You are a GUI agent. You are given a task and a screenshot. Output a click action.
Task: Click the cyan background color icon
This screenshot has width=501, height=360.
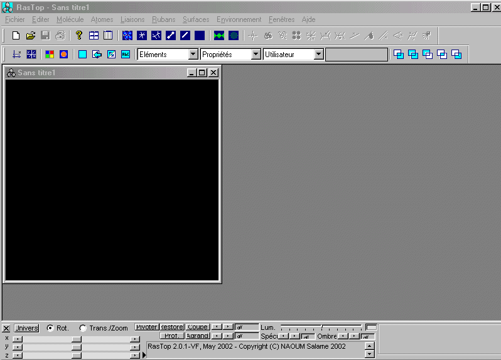point(82,55)
